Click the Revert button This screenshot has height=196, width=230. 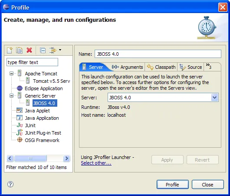pyautogui.click(x=202, y=160)
